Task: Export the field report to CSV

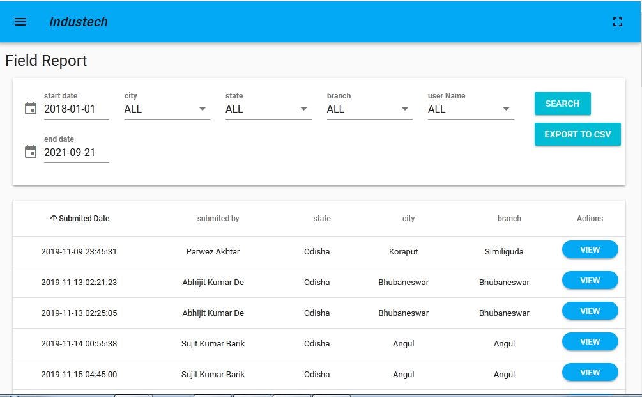Action: [x=577, y=134]
